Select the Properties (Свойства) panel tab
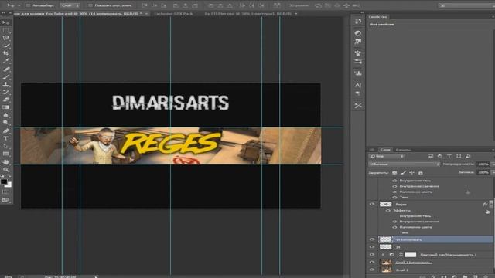This screenshot has height=278, width=495. click(x=378, y=17)
